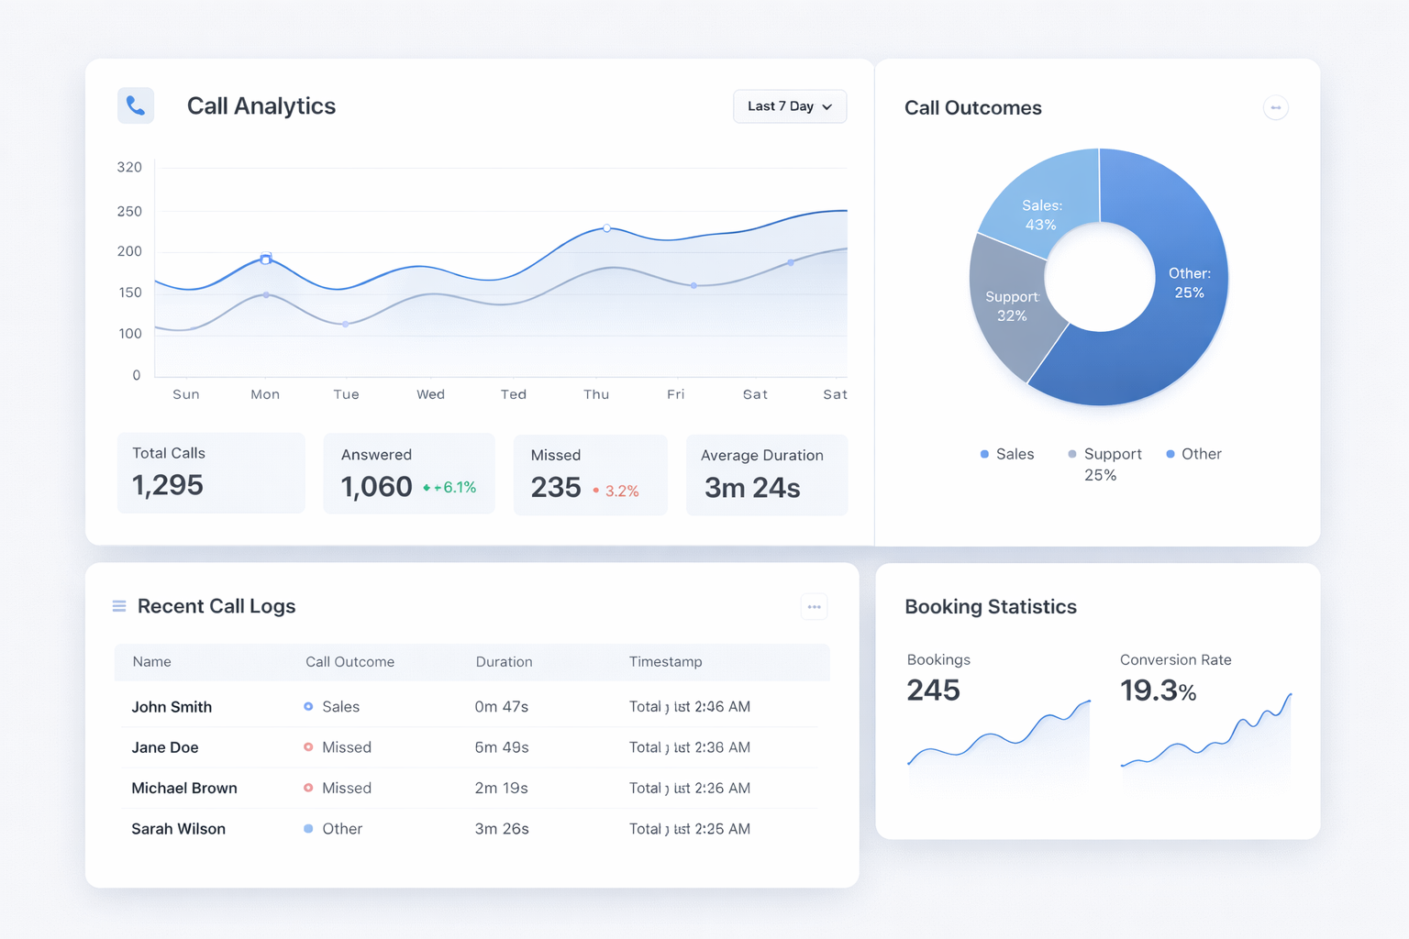The image size is (1409, 939).
Task: Select Jane Doe's row in Recent Call Logs
Action: click(x=468, y=746)
